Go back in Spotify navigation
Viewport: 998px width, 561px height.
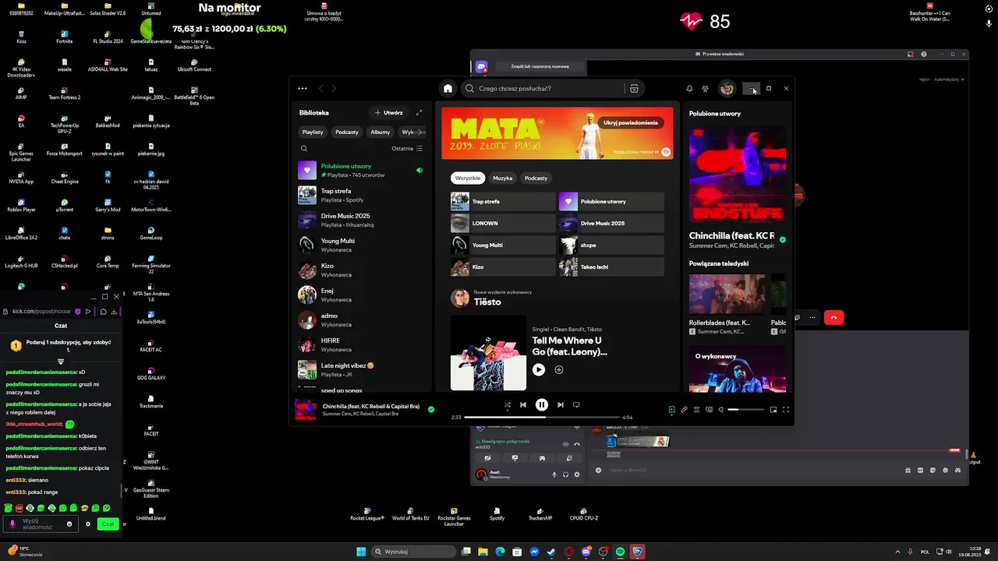tap(320, 88)
